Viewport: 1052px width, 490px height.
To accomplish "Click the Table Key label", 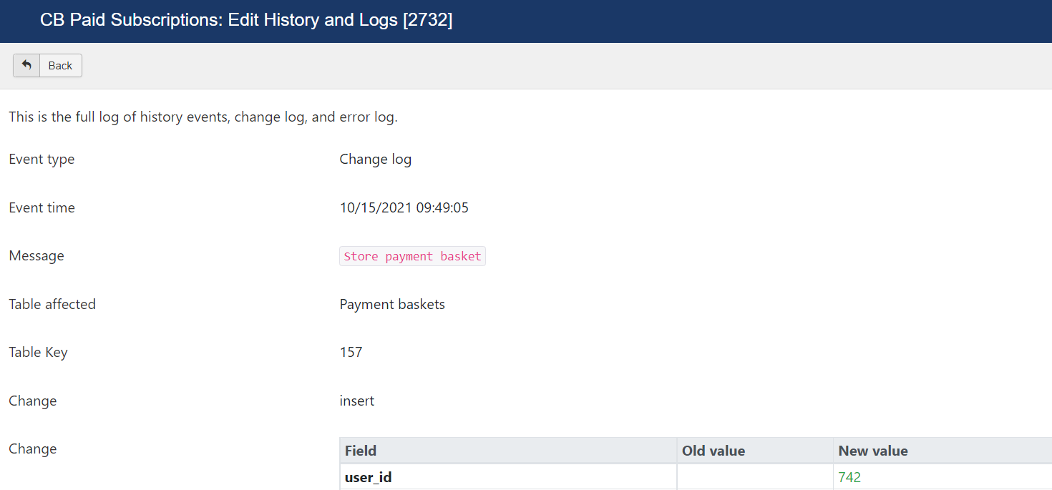I will click(38, 353).
